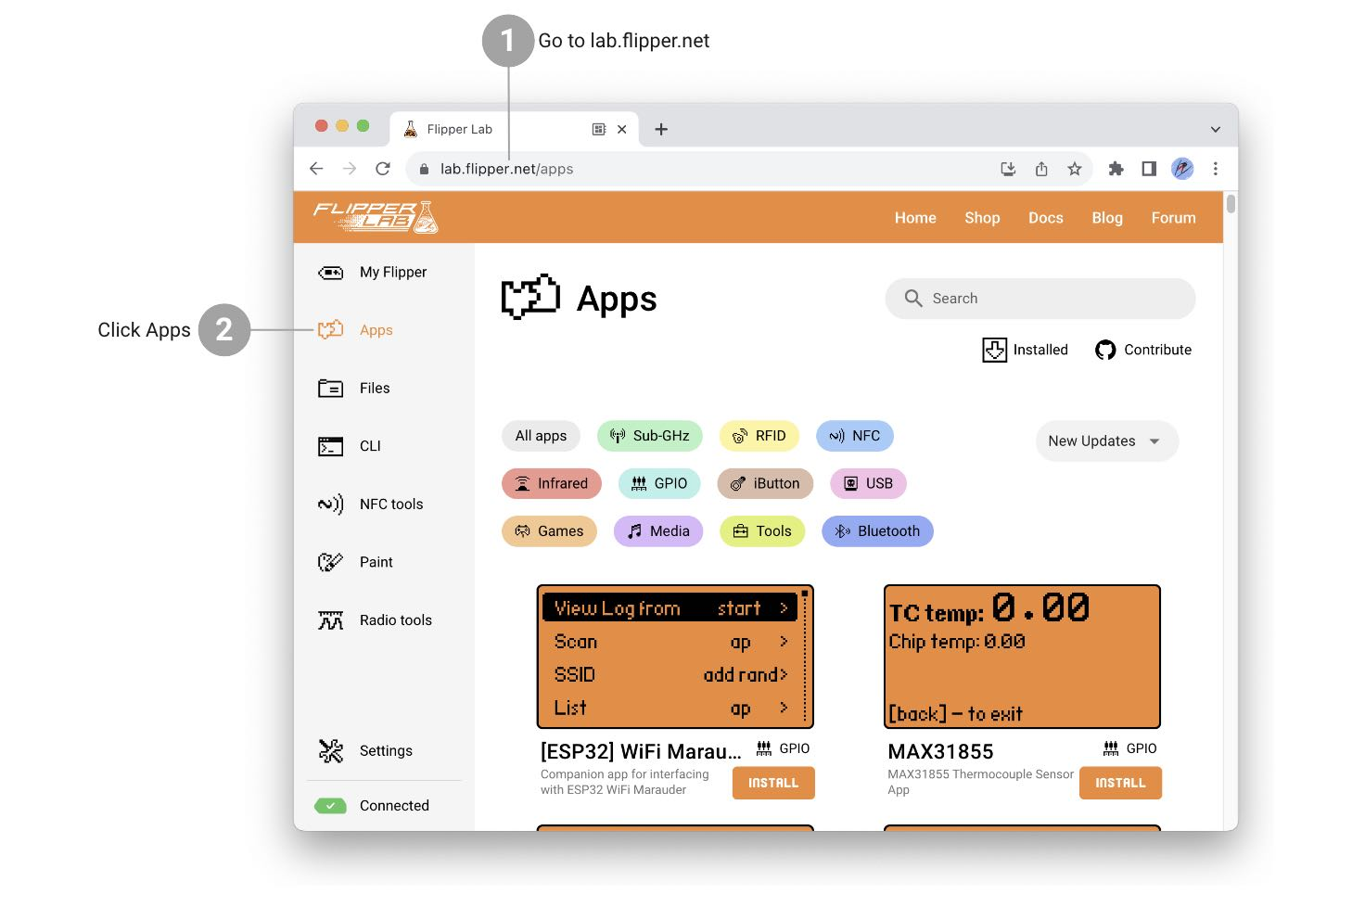Screen dimensions: 1352x907
Task: Toggle the Sub-GHz category filter
Action: point(649,436)
